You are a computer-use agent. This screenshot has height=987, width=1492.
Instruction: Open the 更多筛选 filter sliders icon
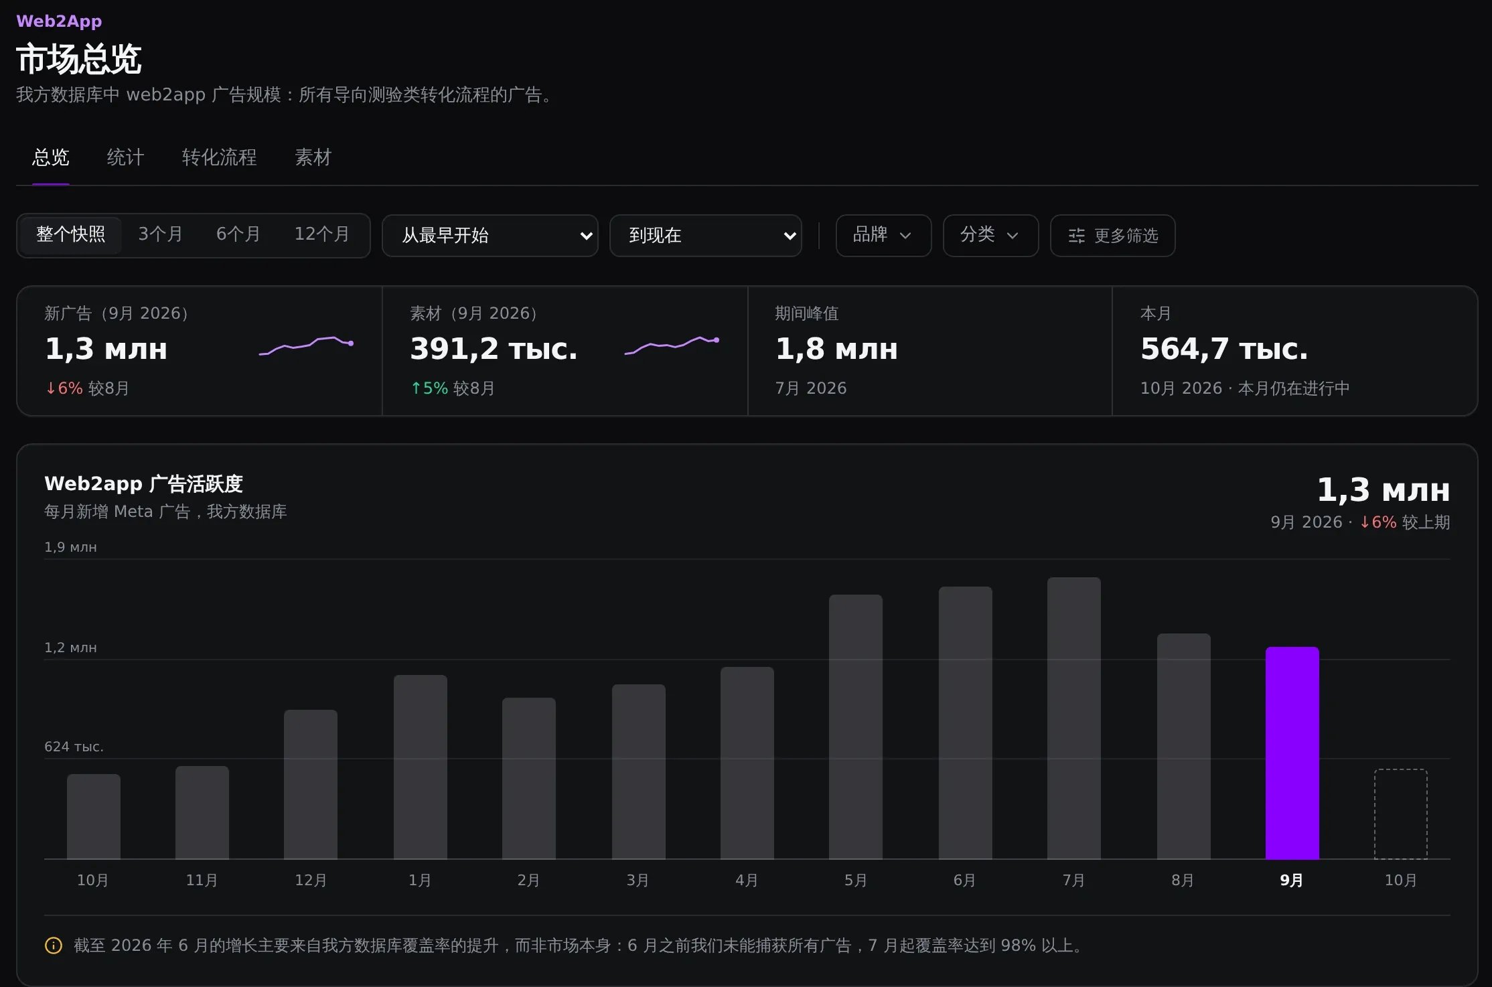1076,236
